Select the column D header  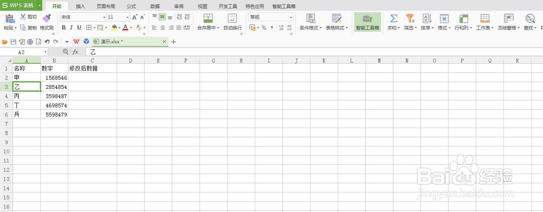130,61
